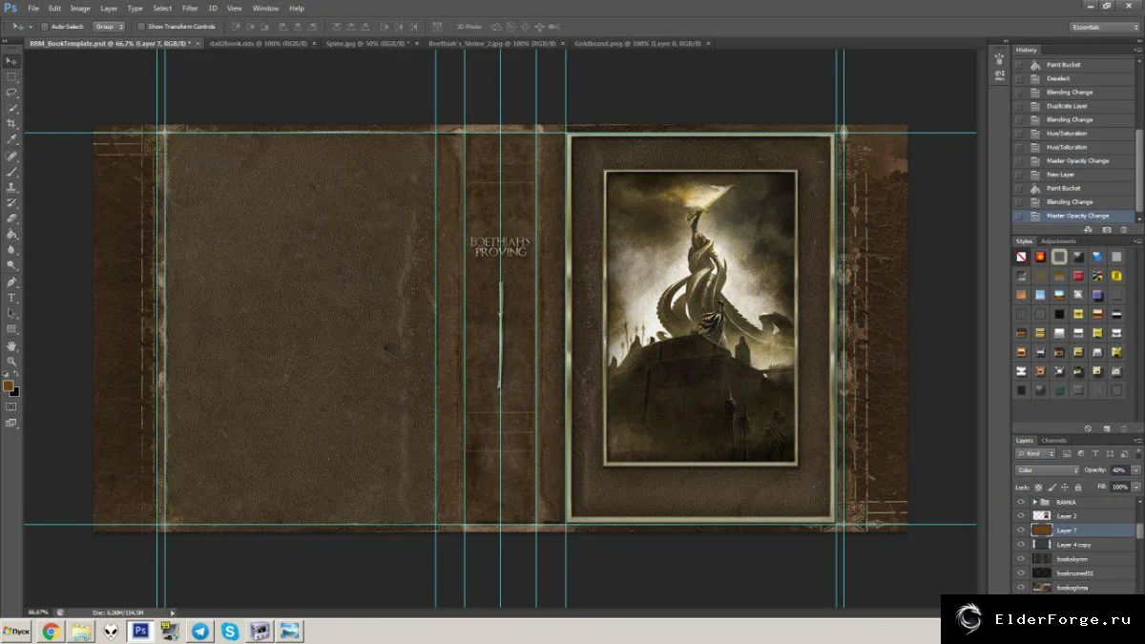1145x644 pixels.
Task: Select the Spot Healing Brush tool
Action: pyautogui.click(x=11, y=156)
